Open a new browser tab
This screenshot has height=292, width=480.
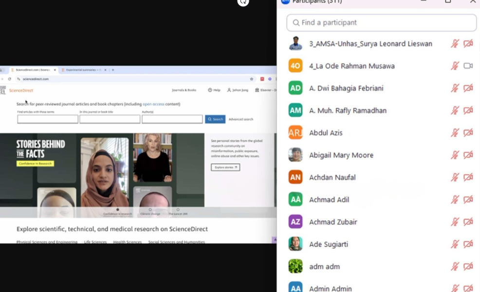click(x=113, y=70)
